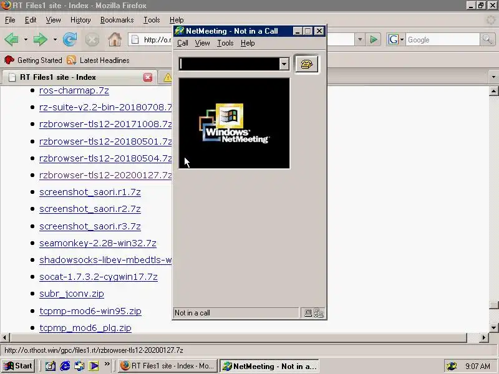This screenshot has height=374, width=499.
Task: Open the screenshot_saori.r2.7z link
Action: [90, 209]
